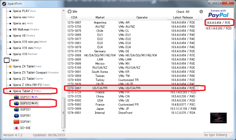The height and width of the screenshot is (140, 236).
Task: Select the SGP312 Wi-Fi model label
Action: tap(29, 103)
